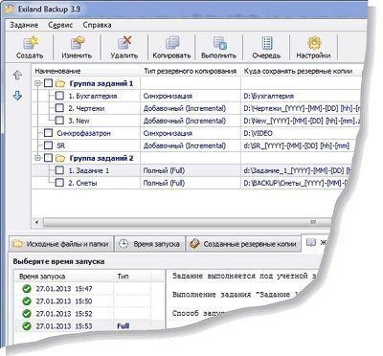383x356 pixels.
Task: Collapse Группа заданий 2 tree node
Action: tap(38, 158)
